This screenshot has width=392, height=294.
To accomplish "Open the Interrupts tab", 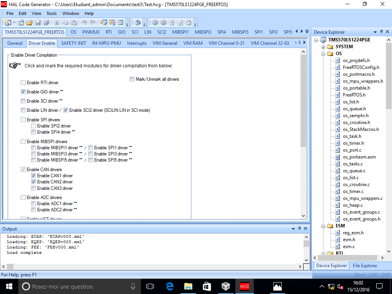I will click(x=137, y=43).
